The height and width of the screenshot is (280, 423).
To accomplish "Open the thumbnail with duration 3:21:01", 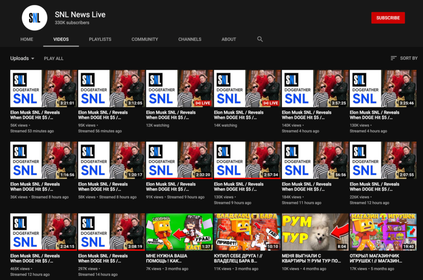I will pos(44,88).
